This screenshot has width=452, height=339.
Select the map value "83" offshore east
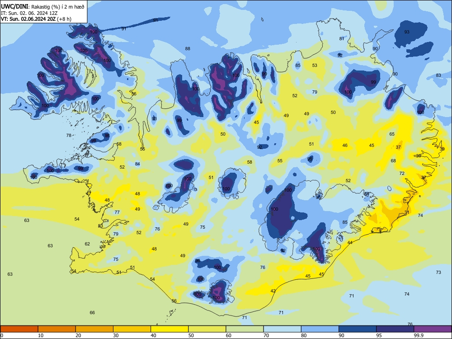pos(438,75)
